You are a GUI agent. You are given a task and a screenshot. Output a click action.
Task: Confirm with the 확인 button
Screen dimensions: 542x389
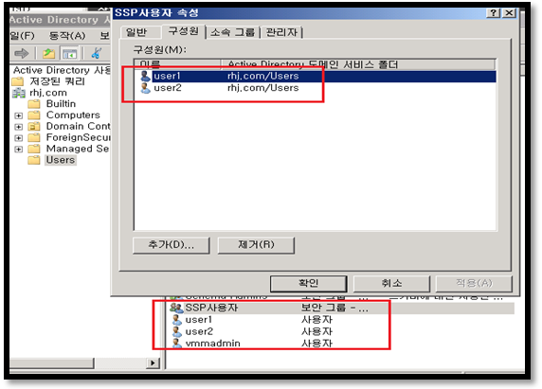308,284
